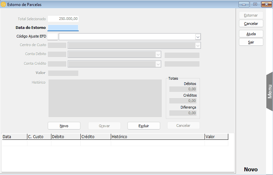Open Ajuda help button
The image size is (273, 175).
[251, 34]
